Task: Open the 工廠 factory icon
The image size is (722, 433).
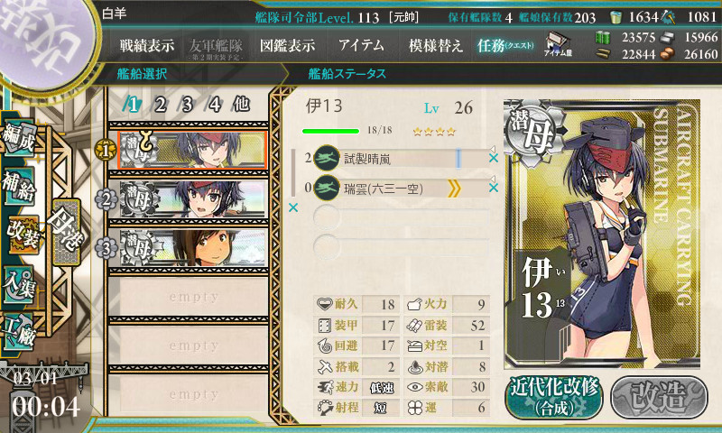Action: click(x=18, y=332)
